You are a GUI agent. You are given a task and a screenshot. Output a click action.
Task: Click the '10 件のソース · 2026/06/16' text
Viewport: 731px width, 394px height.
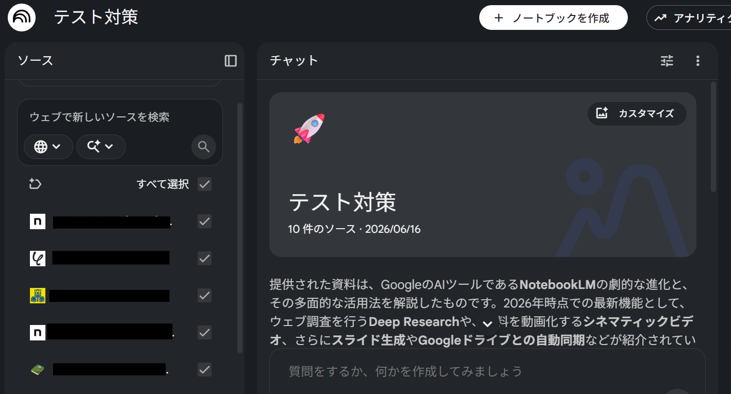(354, 229)
